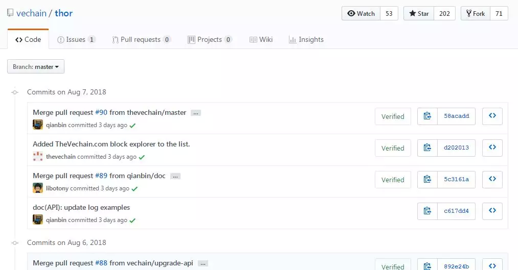Open thevechain author profile link
Screen dimensions: 518x270
coord(61,157)
